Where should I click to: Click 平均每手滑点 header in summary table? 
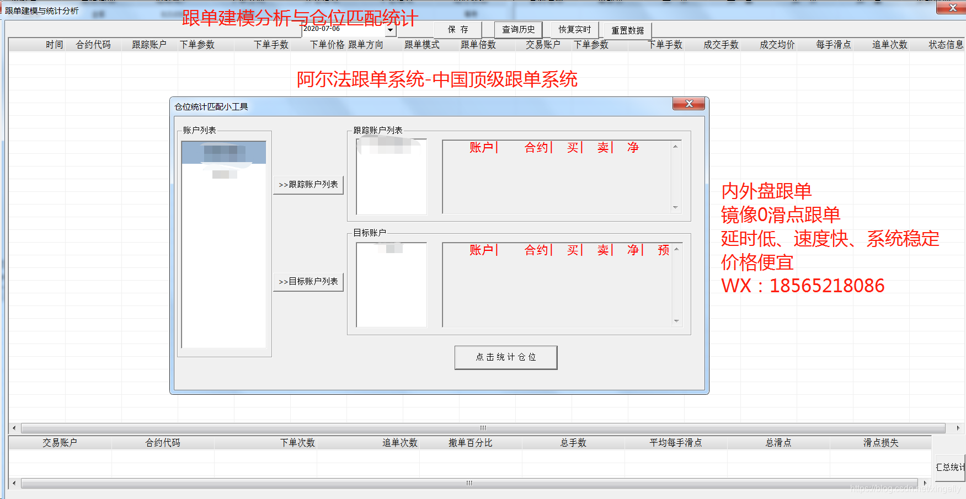[x=676, y=443]
